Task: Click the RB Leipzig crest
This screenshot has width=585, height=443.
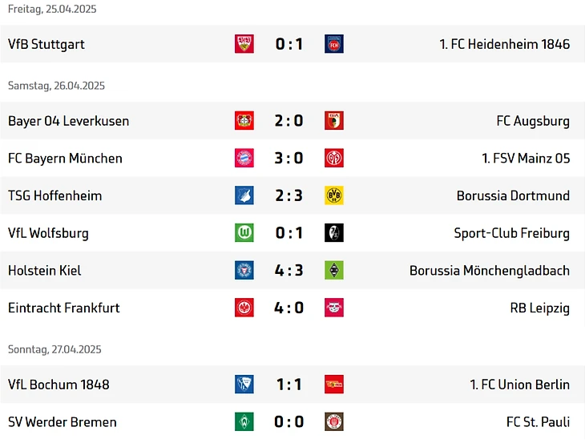Action: coord(334,308)
